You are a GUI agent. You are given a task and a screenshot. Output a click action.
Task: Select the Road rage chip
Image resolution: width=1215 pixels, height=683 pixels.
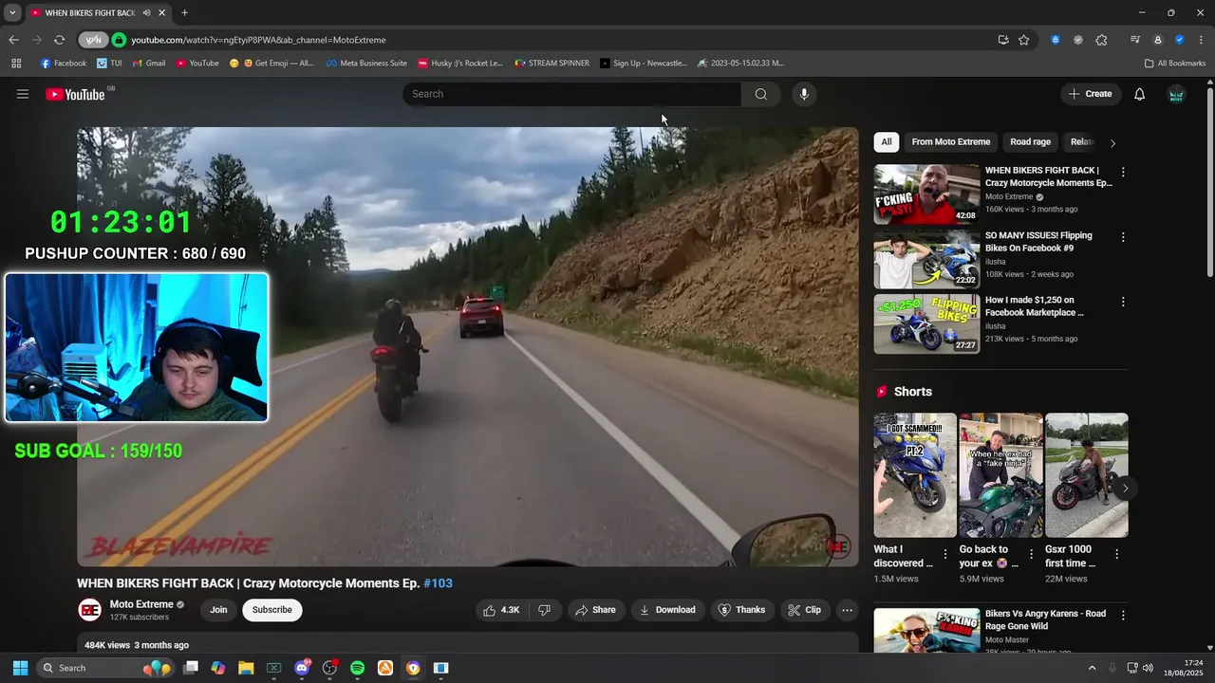(x=1030, y=142)
